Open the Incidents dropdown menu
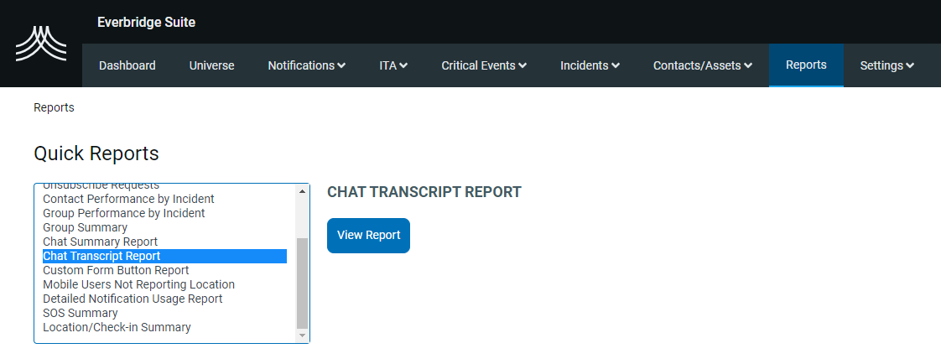Image resolution: width=941 pixels, height=364 pixels. pyautogui.click(x=590, y=65)
